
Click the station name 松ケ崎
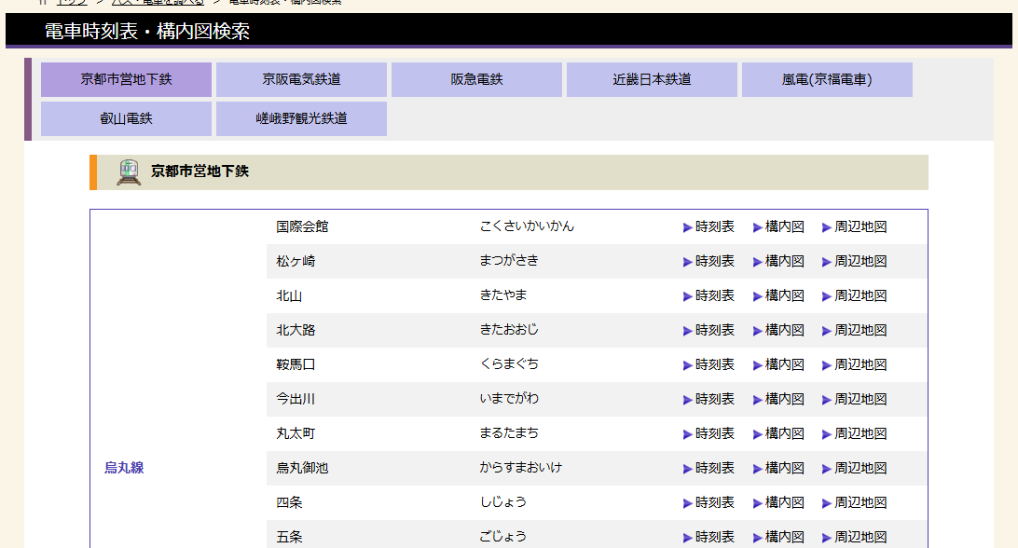(296, 261)
